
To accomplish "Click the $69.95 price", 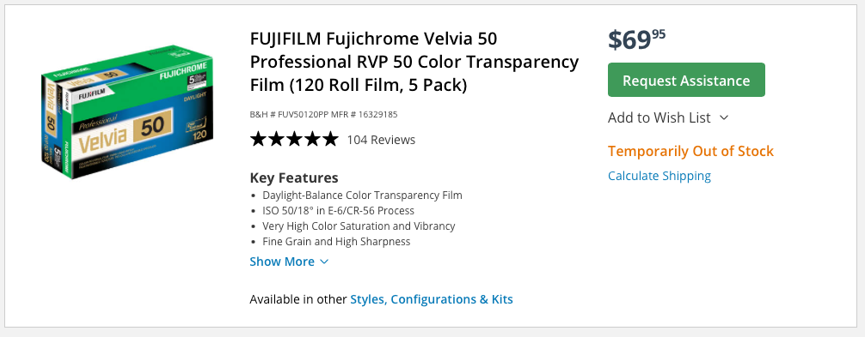I will (x=636, y=40).
